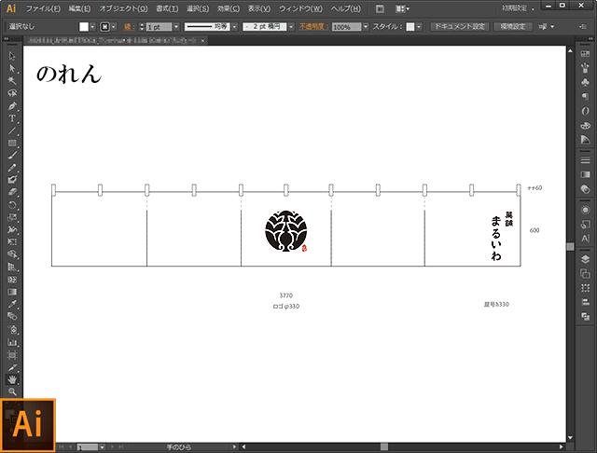Open the Stroke panel icon
Viewport: 597px width, 453px height.
585,160
